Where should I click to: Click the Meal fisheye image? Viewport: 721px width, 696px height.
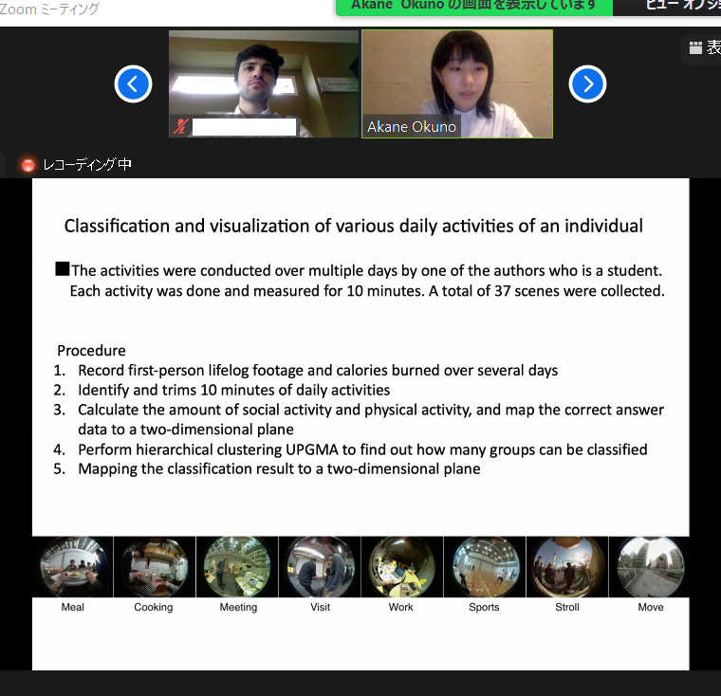pyautogui.click(x=73, y=567)
